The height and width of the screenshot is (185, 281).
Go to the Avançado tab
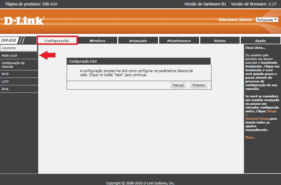tap(138, 41)
